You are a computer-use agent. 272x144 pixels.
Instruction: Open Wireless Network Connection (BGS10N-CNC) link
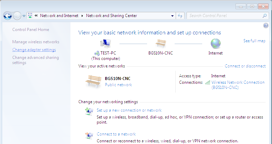point(238,85)
